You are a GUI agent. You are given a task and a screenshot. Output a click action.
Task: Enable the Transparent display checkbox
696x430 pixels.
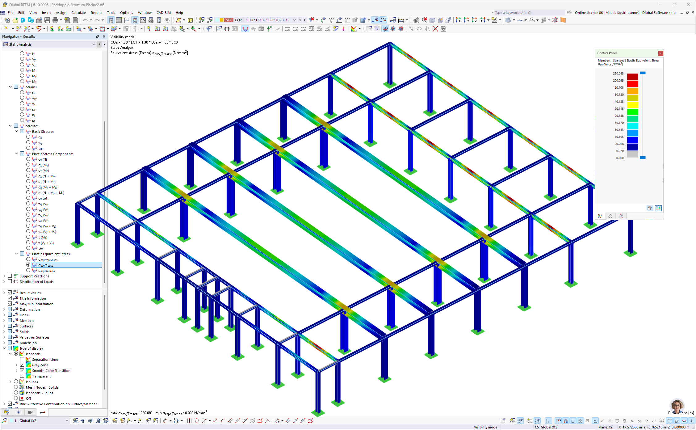coord(22,376)
